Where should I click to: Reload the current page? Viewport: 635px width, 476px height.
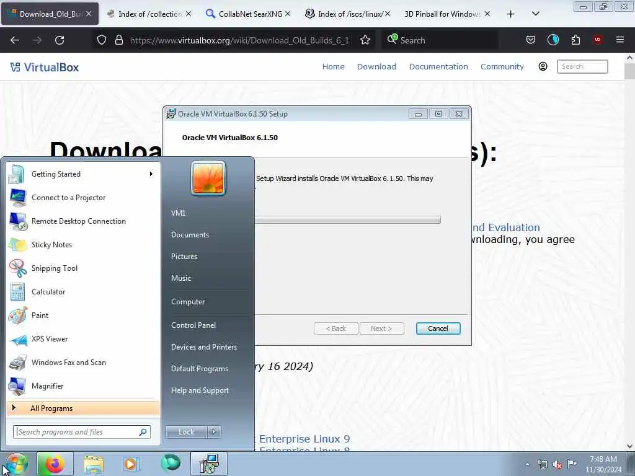click(x=60, y=40)
